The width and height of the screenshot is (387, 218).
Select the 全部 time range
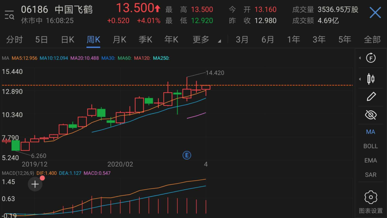pyautogui.click(x=372, y=39)
